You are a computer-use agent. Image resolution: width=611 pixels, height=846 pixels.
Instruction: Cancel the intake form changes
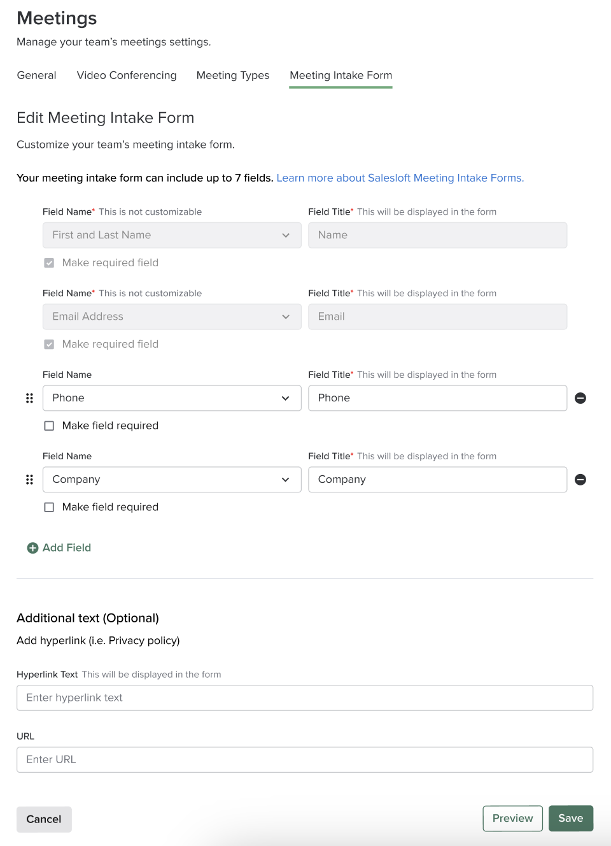click(x=43, y=819)
